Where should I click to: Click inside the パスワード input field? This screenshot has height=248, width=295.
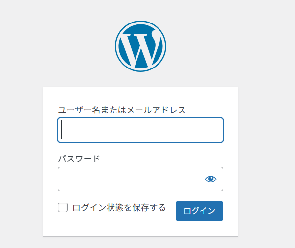point(140,179)
